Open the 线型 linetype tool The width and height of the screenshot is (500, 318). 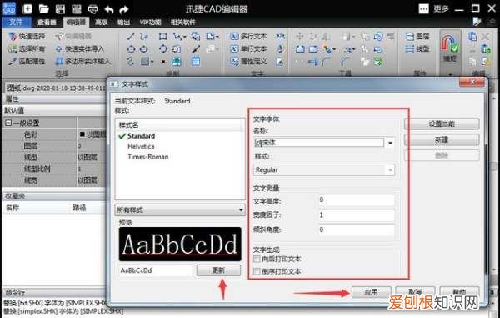click(417, 49)
